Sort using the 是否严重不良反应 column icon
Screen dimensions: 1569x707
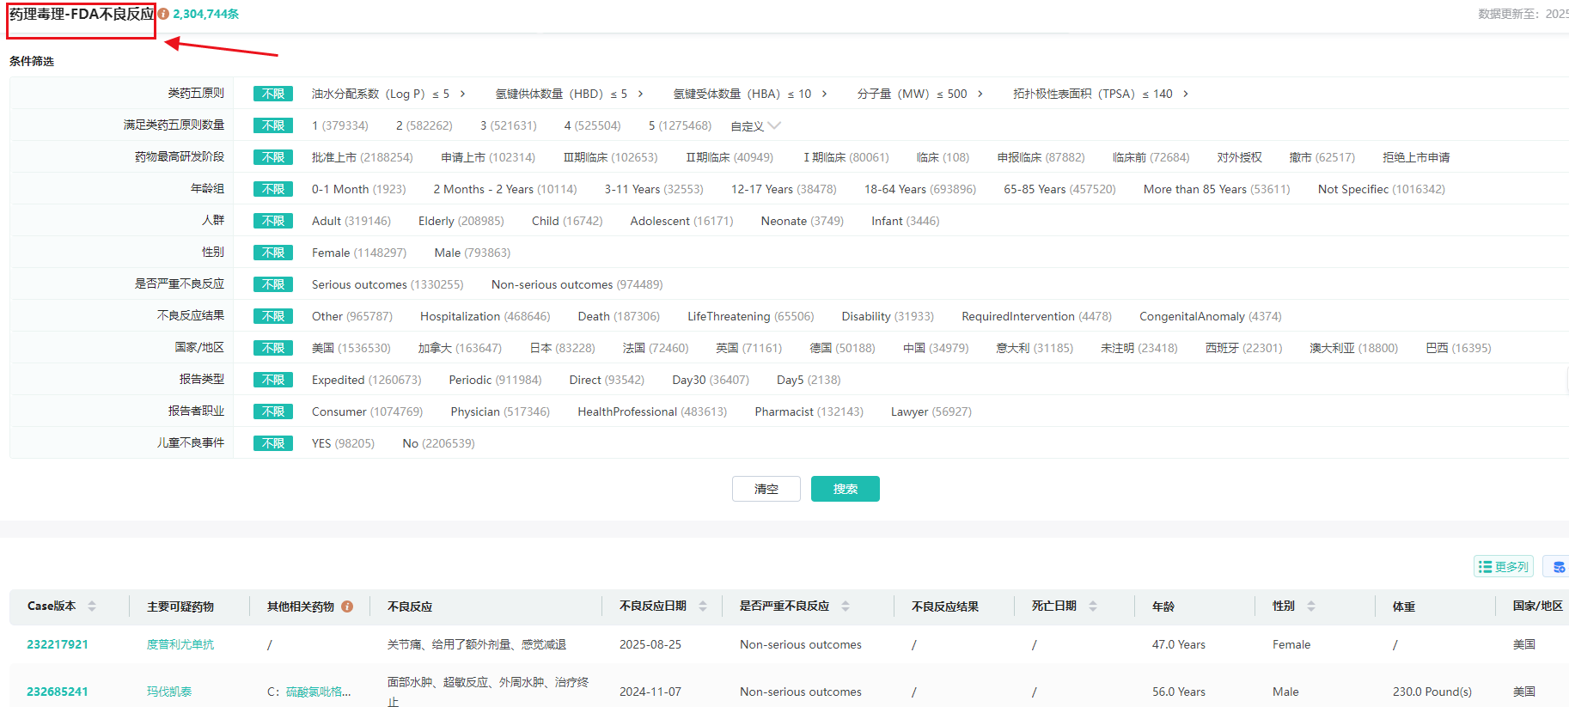click(846, 606)
